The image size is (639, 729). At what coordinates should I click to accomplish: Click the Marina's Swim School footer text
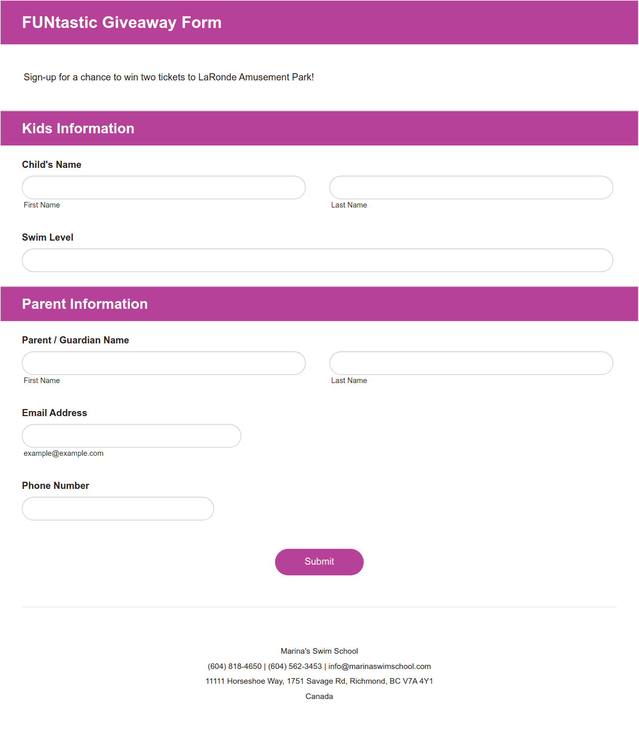pyautogui.click(x=319, y=651)
